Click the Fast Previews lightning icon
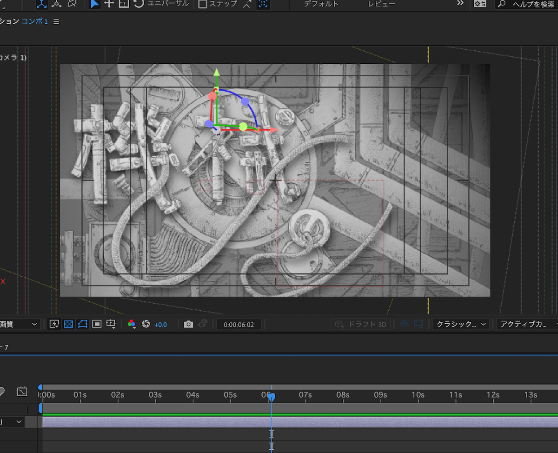This screenshot has height=453, width=558. coord(54,324)
